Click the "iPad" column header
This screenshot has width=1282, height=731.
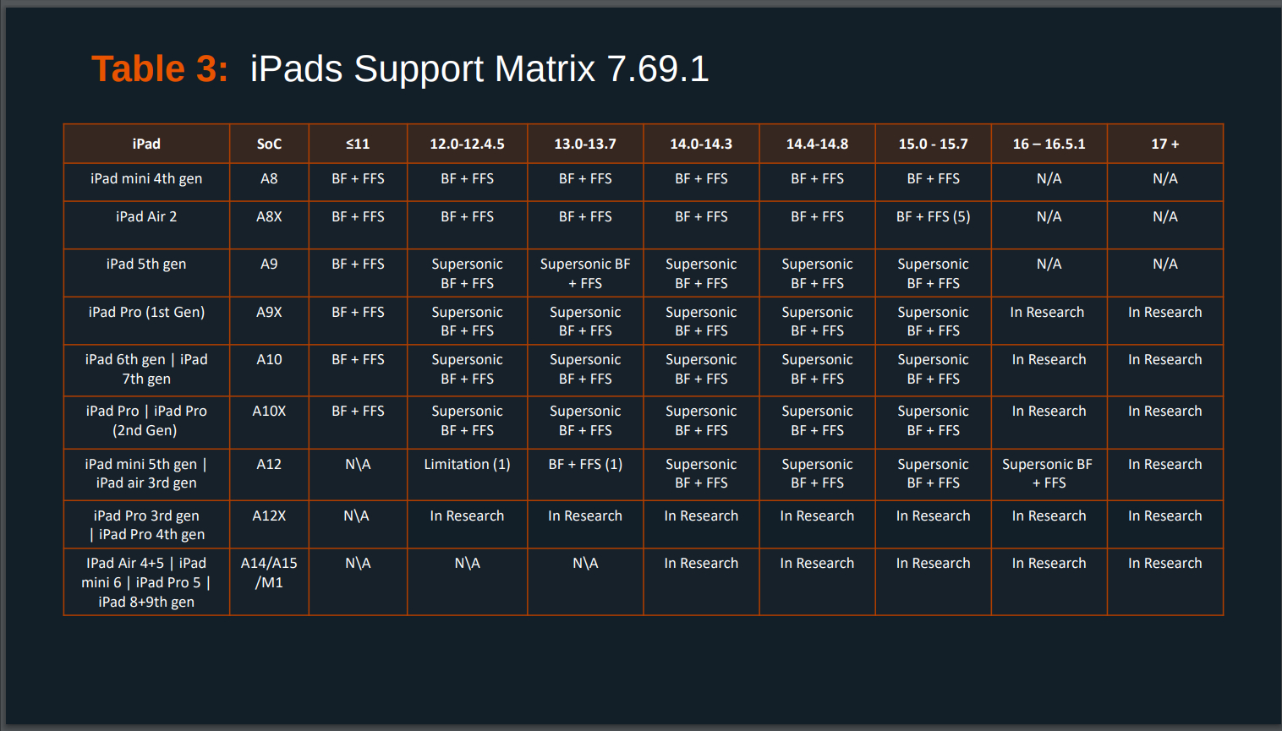[146, 144]
